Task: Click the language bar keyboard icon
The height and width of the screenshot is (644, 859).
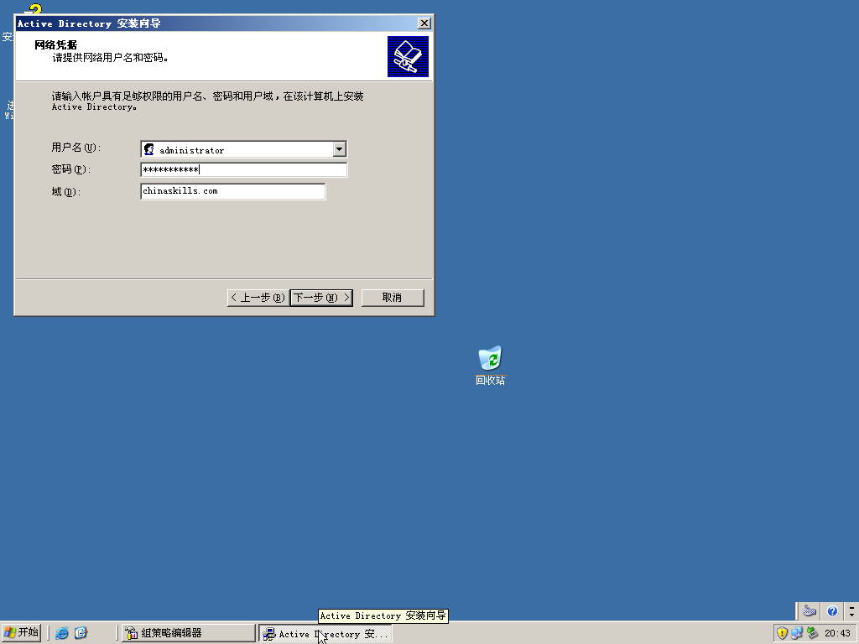Action: 810,611
